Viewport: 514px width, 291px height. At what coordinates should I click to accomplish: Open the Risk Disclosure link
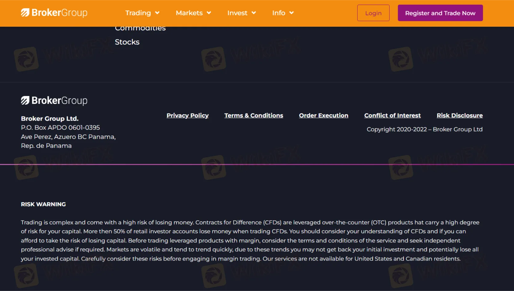coord(460,115)
